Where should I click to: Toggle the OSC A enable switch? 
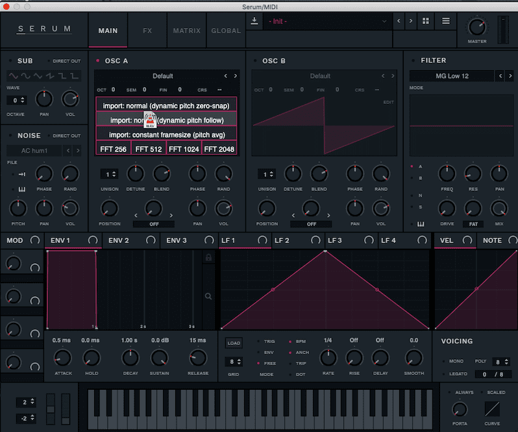tap(98, 61)
